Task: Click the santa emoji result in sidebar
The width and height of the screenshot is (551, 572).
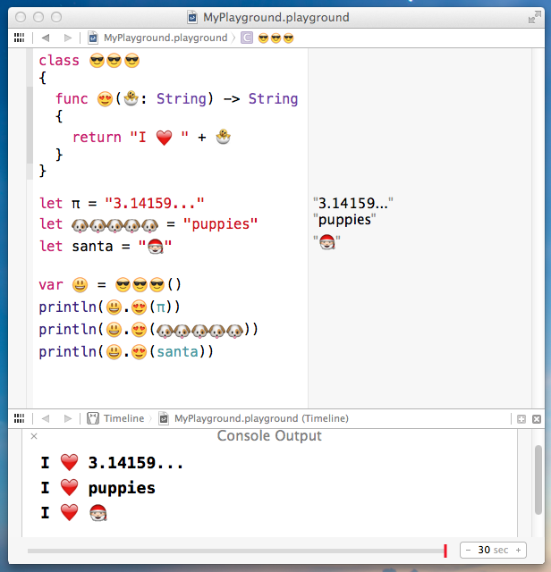Action: point(326,241)
